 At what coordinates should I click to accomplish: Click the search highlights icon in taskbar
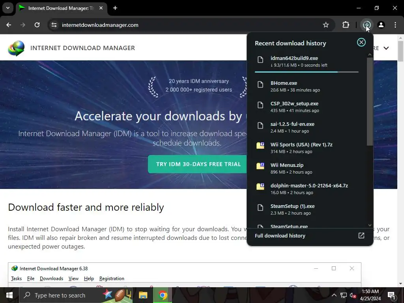tap(117, 295)
